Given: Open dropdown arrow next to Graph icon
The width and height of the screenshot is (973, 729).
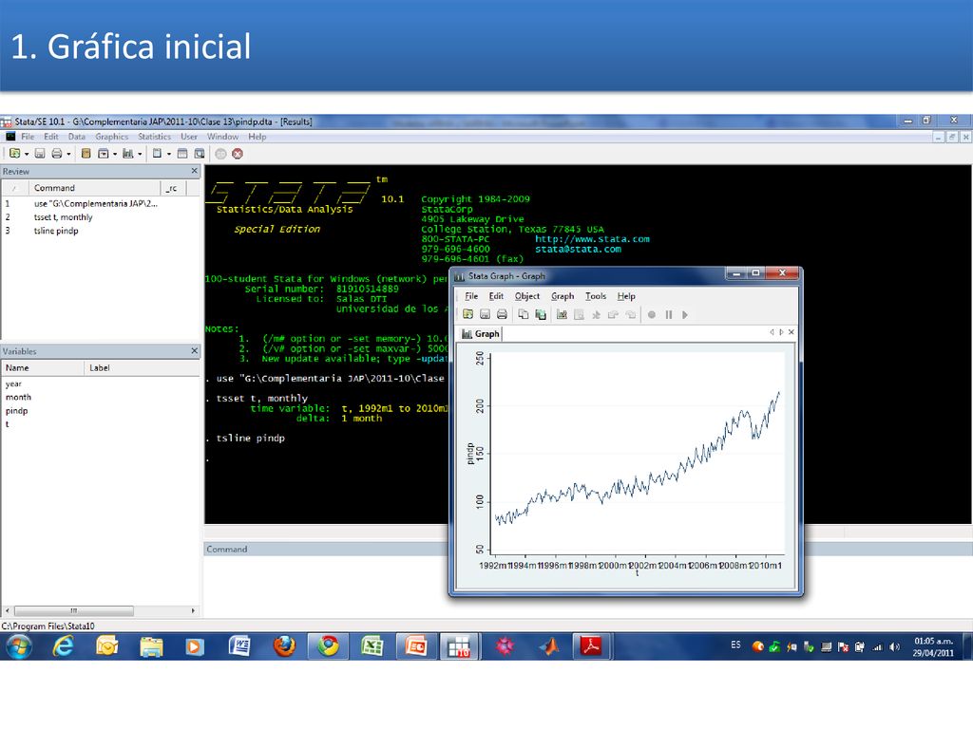Looking at the screenshot, I should [140, 154].
